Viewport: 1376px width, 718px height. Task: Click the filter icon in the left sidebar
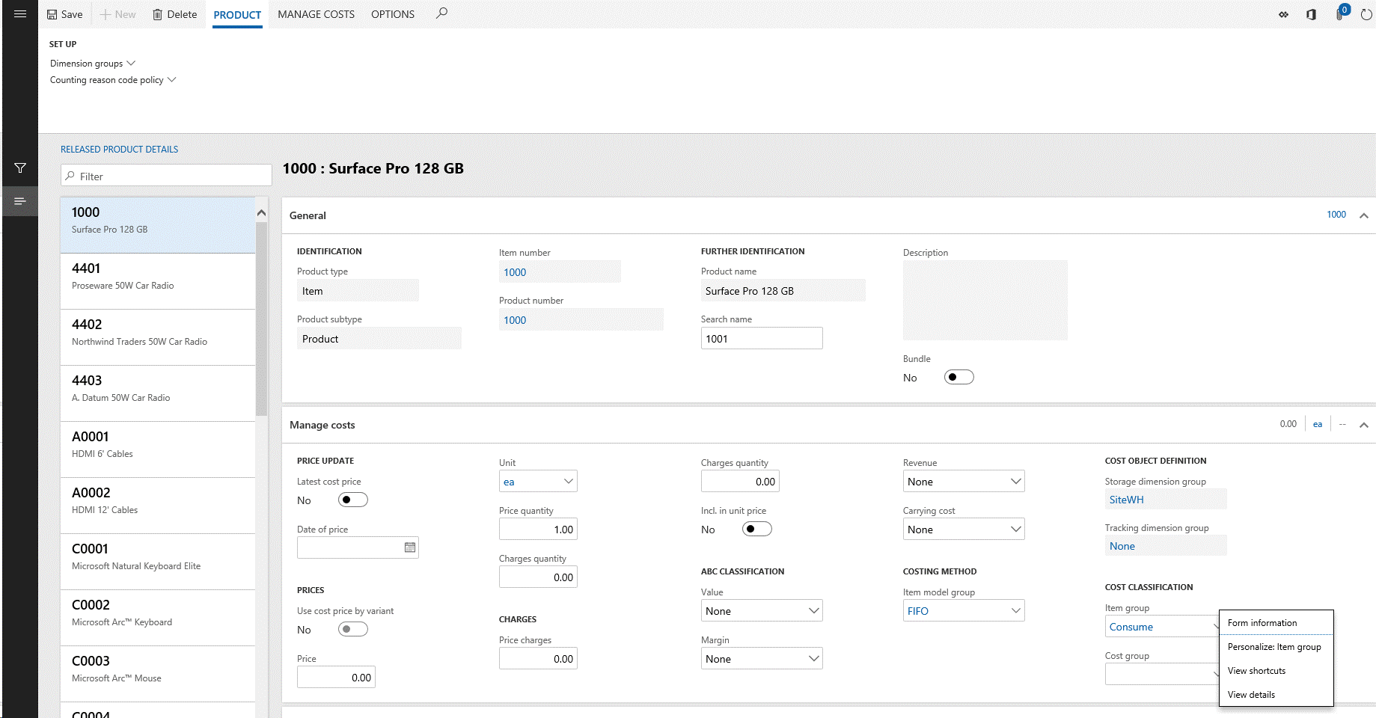coord(19,168)
